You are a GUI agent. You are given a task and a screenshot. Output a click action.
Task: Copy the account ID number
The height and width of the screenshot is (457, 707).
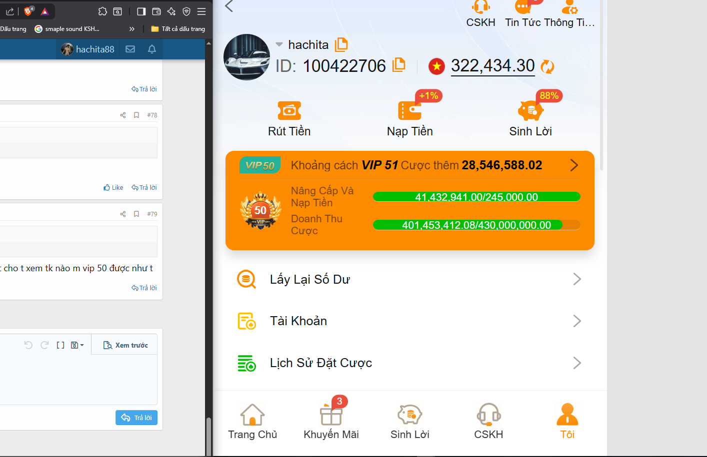[398, 65]
